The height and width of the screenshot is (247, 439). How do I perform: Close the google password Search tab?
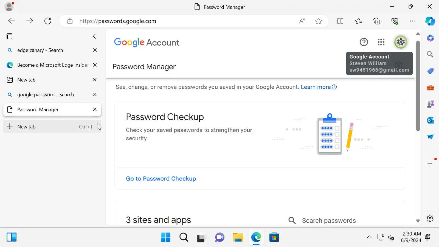tap(95, 95)
